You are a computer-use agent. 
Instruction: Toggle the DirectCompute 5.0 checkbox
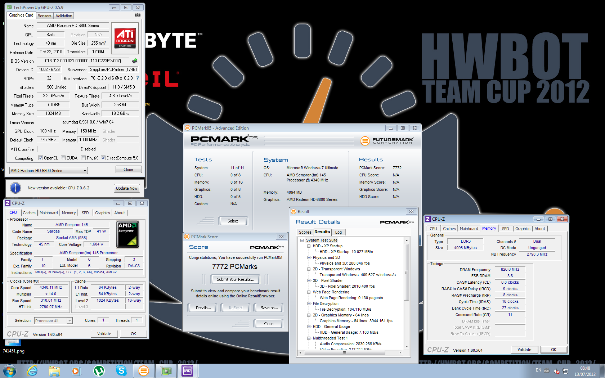(103, 158)
